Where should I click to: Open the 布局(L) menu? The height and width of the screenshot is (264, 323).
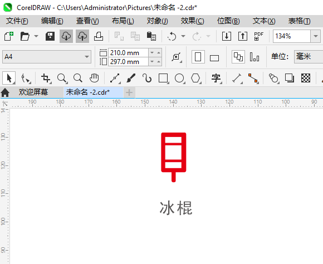[x=123, y=21]
